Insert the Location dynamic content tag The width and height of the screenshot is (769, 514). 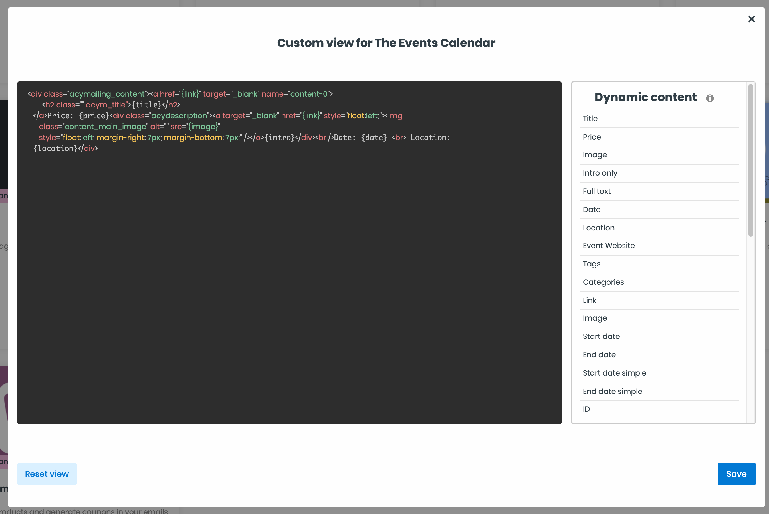tap(659, 228)
